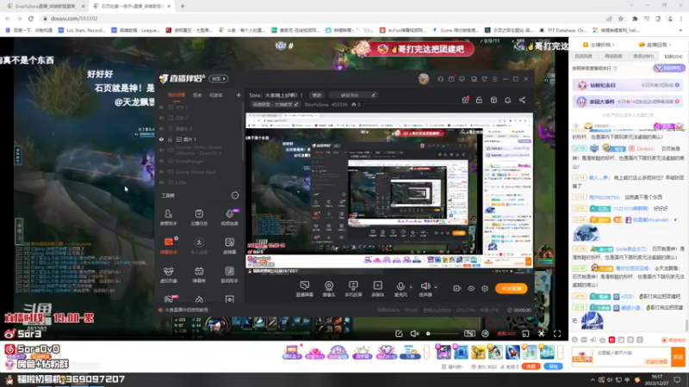Screen dimensions: 689x387
Task: Open the 主播任务 streamer tasks tool
Action: coord(199,218)
